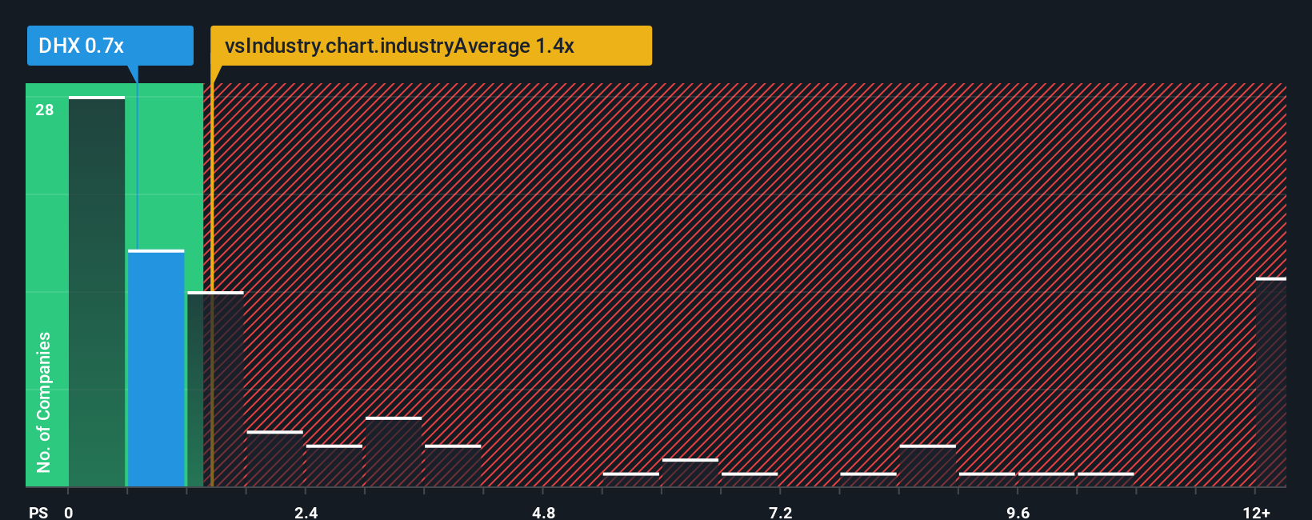Click the DHX 0.7x label
Image resolution: width=1312 pixels, height=520 pixels.
tap(110, 46)
